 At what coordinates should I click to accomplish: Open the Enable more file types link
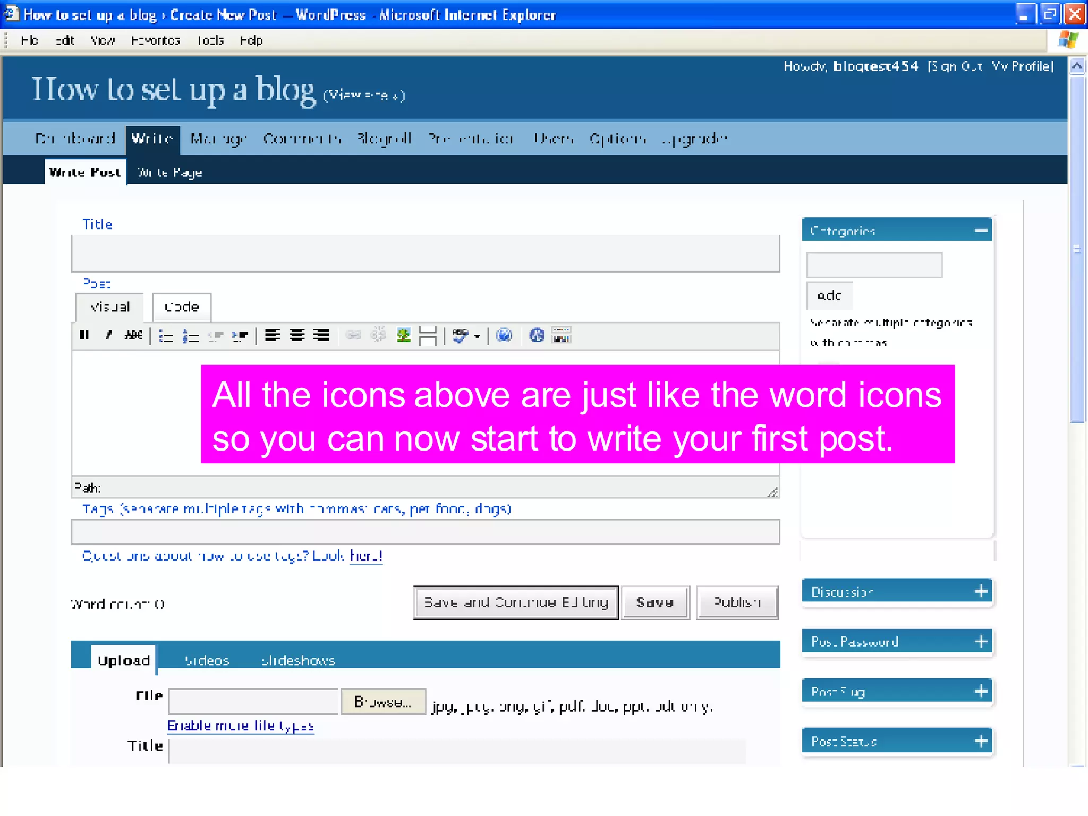coord(241,726)
